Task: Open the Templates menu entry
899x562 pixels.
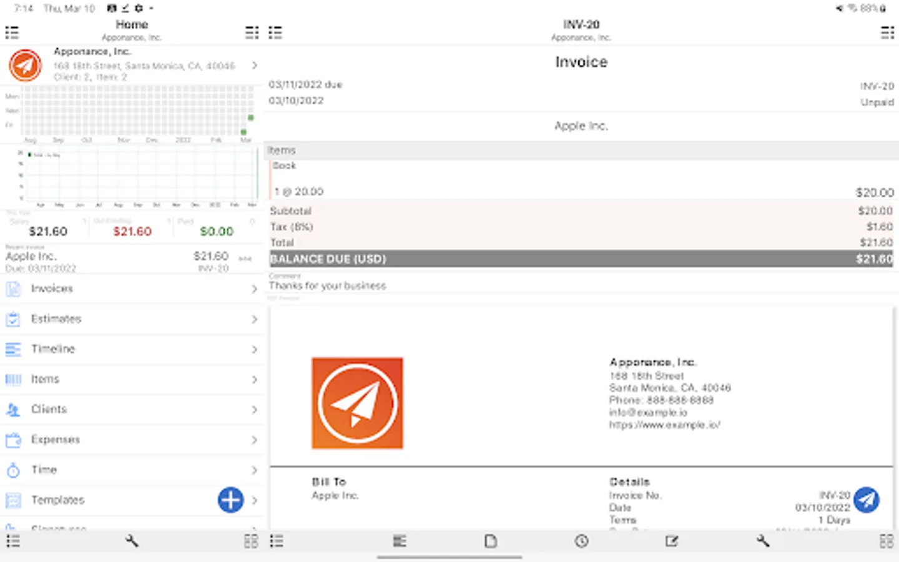Action: coord(132,500)
